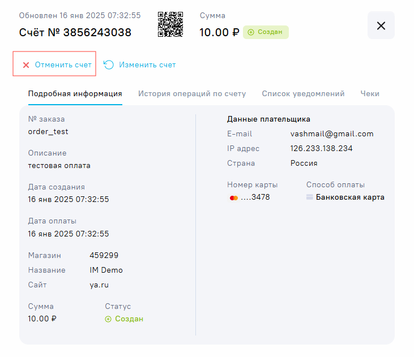
Task: Click the order number order_test
Action: coord(48,132)
